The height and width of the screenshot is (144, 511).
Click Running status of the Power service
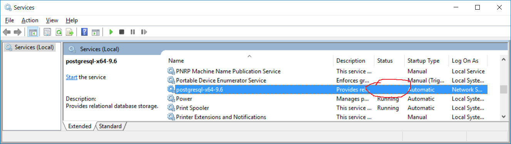point(388,99)
